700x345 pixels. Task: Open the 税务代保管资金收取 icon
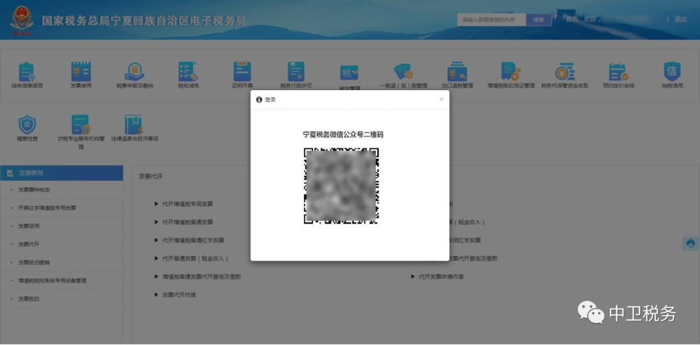point(565,71)
